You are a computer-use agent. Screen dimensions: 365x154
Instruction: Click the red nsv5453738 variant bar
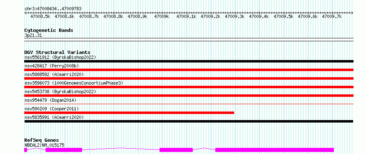[189, 96]
